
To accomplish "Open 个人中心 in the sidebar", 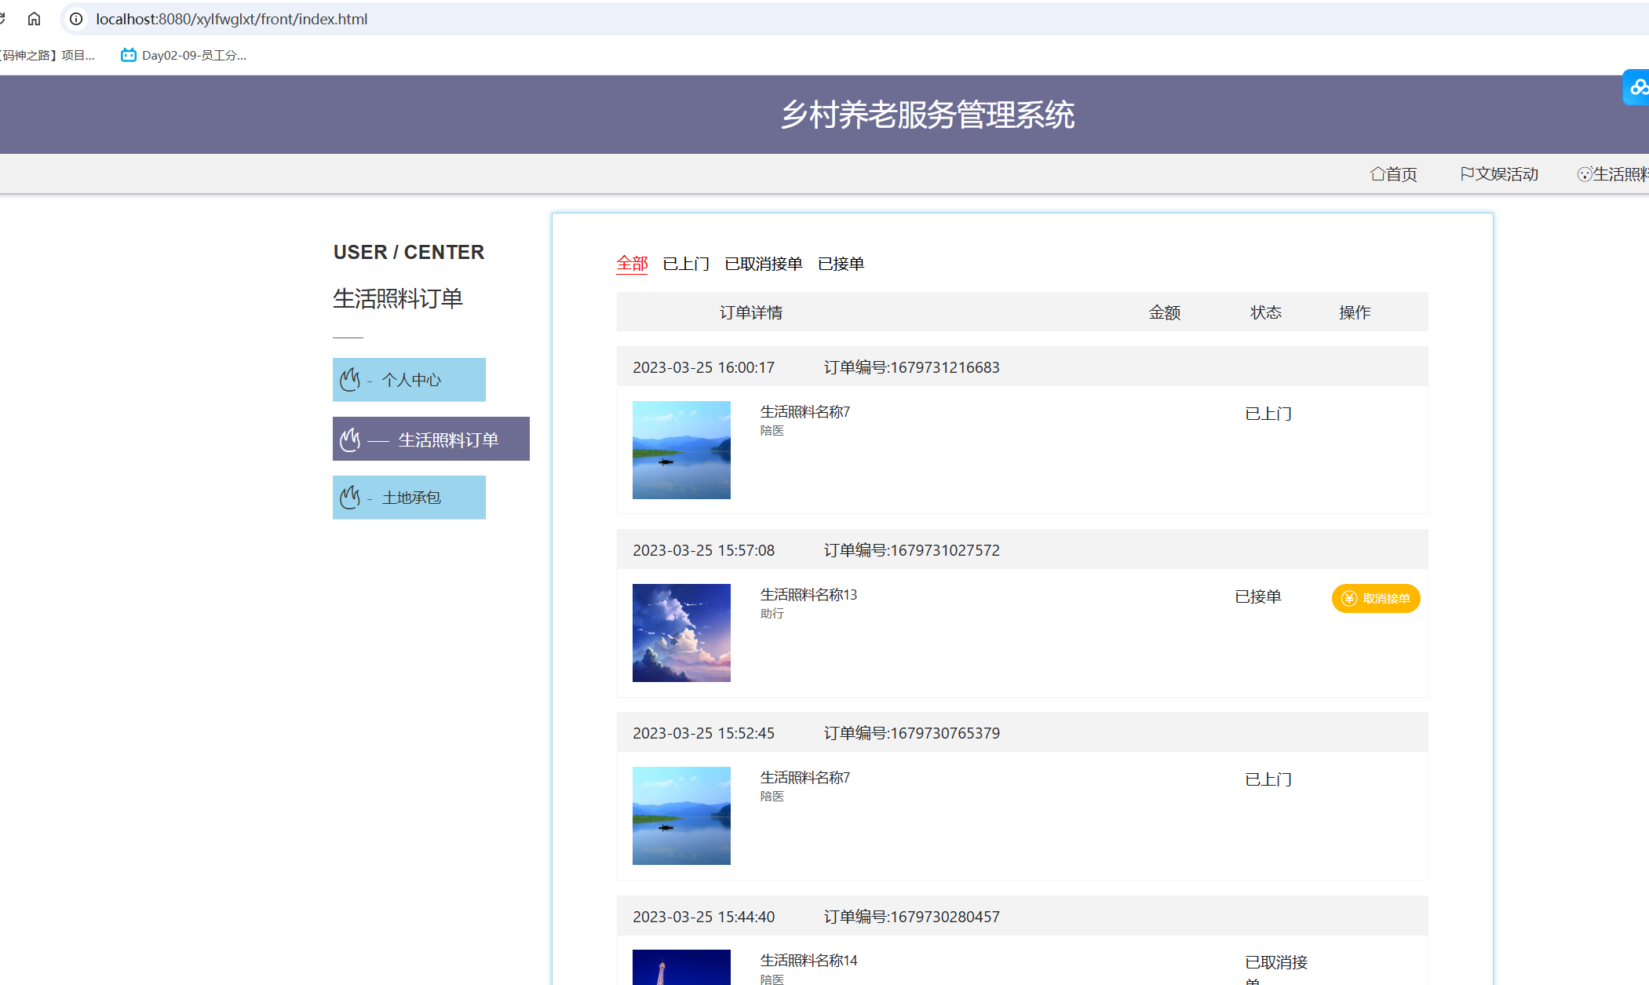I will click(409, 380).
